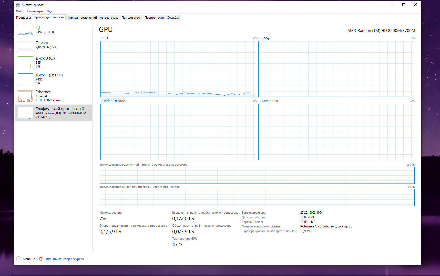The image size is (440, 276).
Task: Click the 0,1/5,9 ГБ GPU memory value
Action: pos(110,232)
